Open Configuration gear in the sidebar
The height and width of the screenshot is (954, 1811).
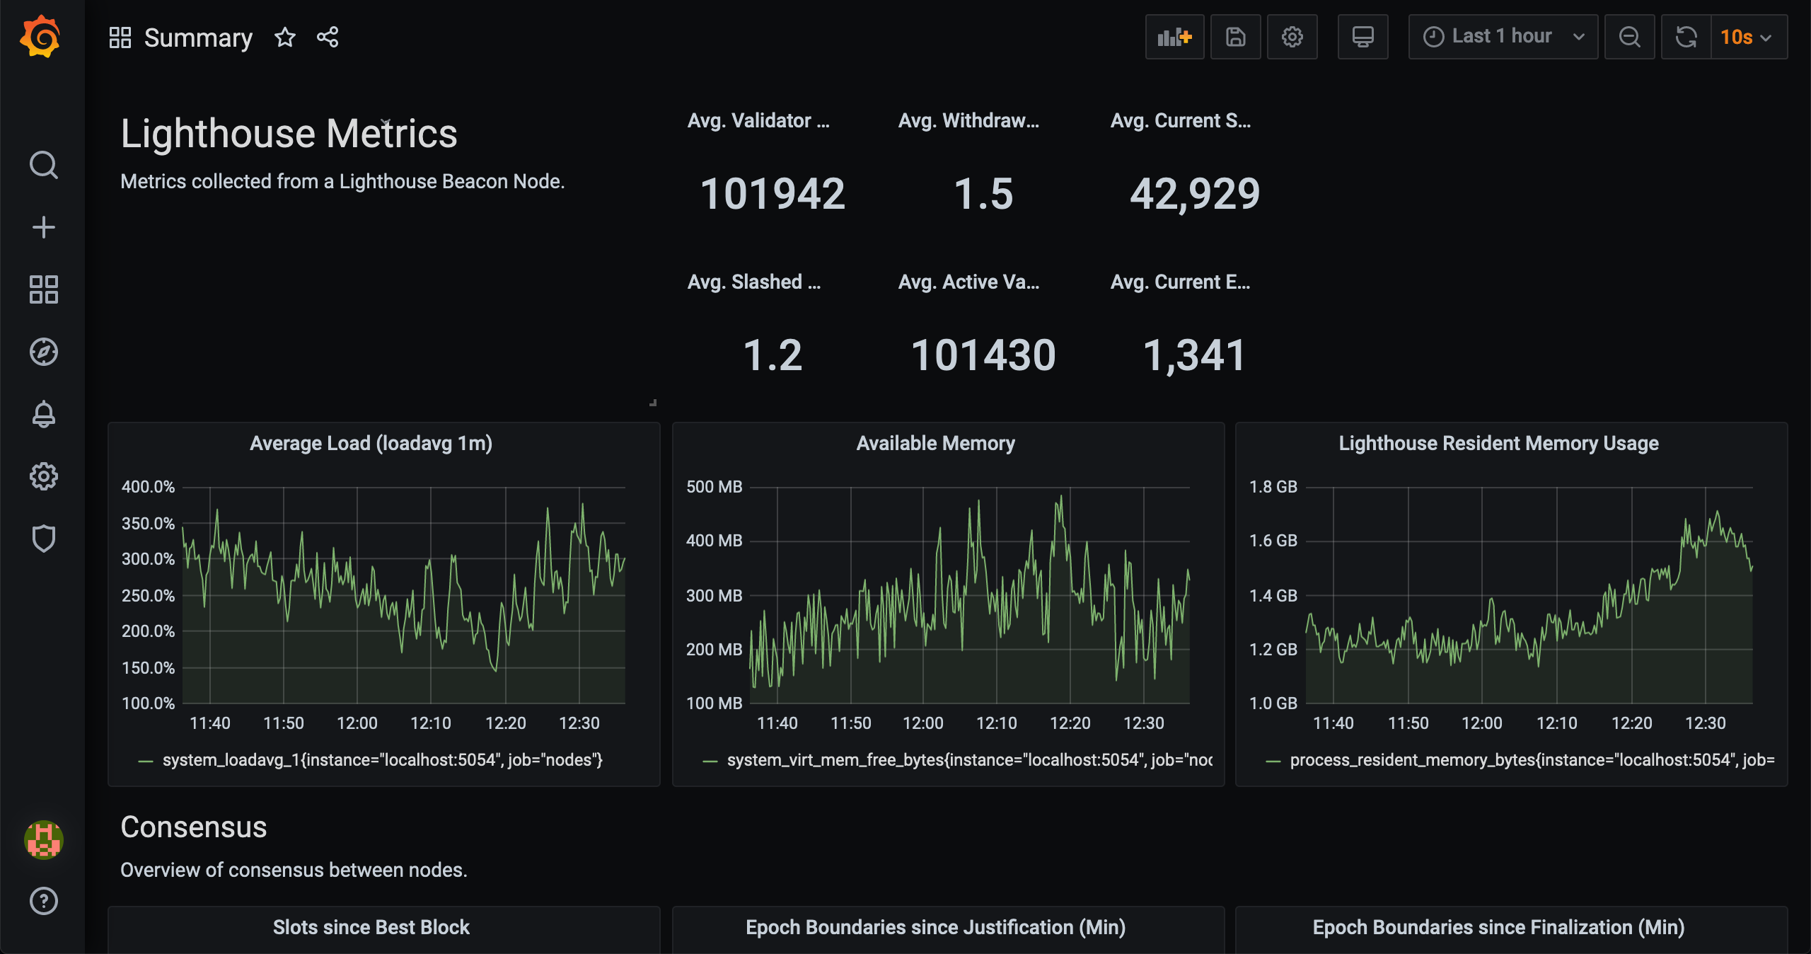(43, 476)
